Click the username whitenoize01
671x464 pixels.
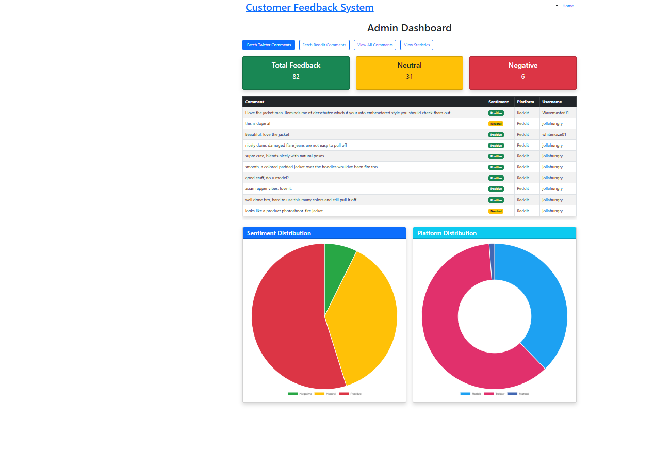[x=554, y=134]
